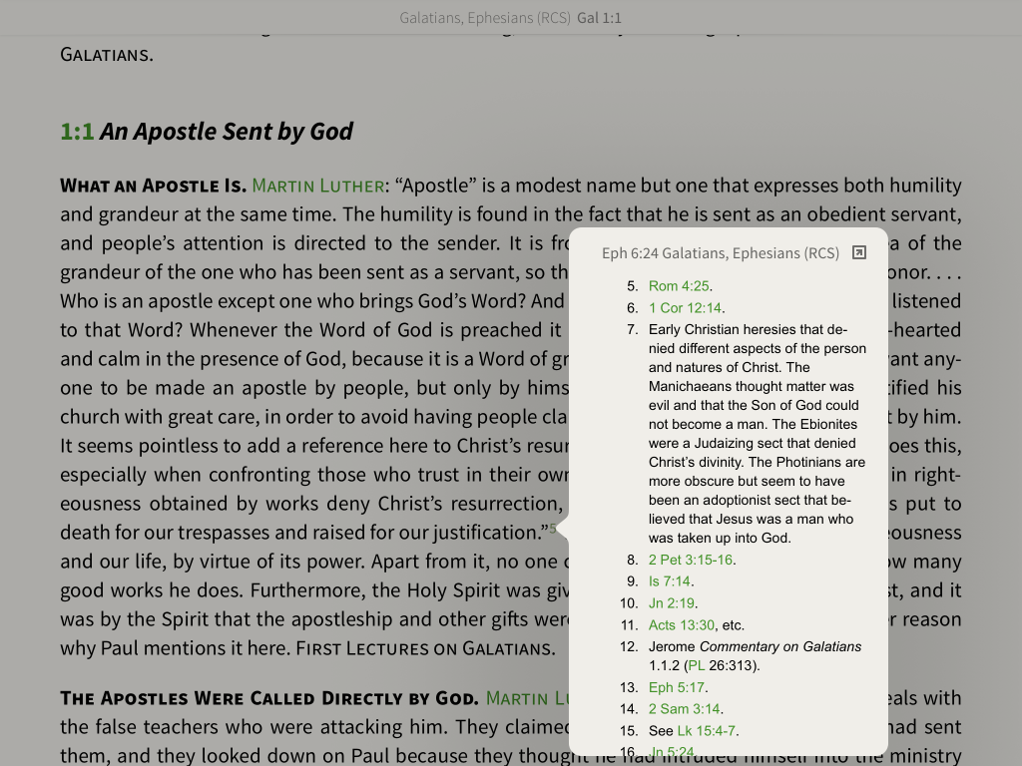The width and height of the screenshot is (1022, 766).
Task: Open the Acts 13:30 reference link
Action: coord(681,625)
